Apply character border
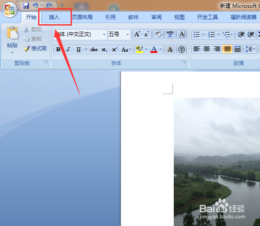The width and height of the screenshot is (260, 226). (x=182, y=34)
